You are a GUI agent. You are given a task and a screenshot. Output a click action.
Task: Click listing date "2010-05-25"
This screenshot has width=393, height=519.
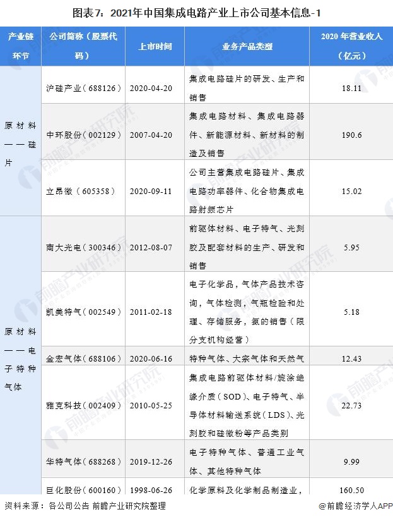151,405
